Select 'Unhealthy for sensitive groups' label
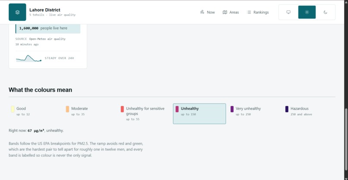 click(x=145, y=111)
